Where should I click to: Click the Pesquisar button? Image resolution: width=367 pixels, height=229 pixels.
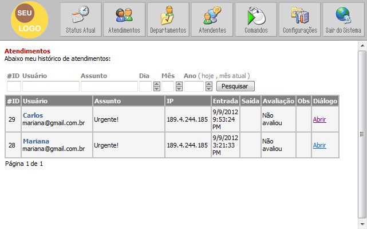(x=235, y=86)
